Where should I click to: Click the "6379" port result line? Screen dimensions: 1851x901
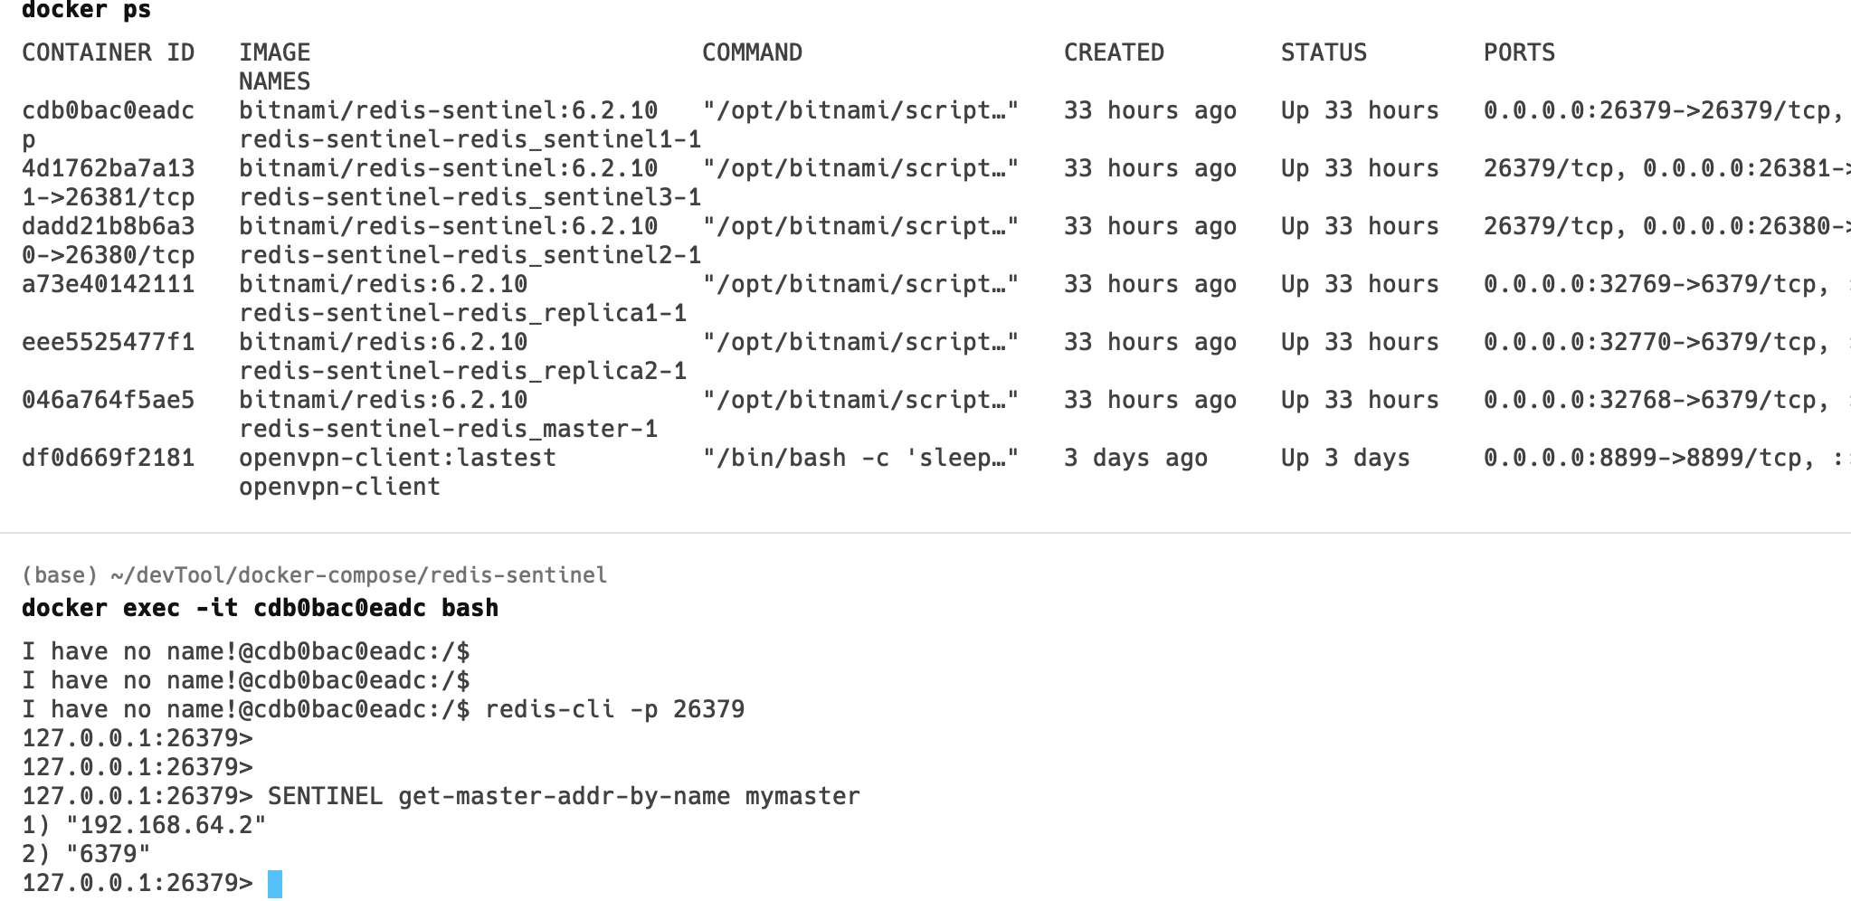coord(108,854)
